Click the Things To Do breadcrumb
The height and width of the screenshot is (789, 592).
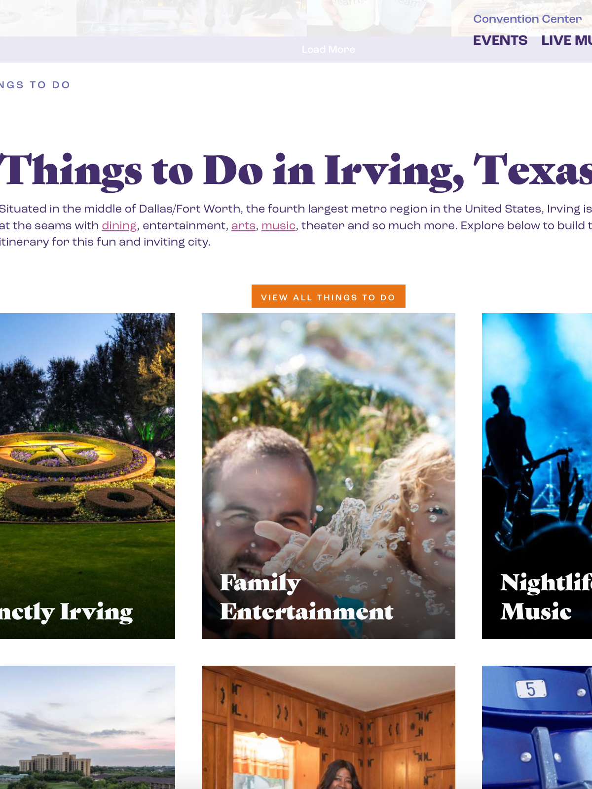coord(35,85)
